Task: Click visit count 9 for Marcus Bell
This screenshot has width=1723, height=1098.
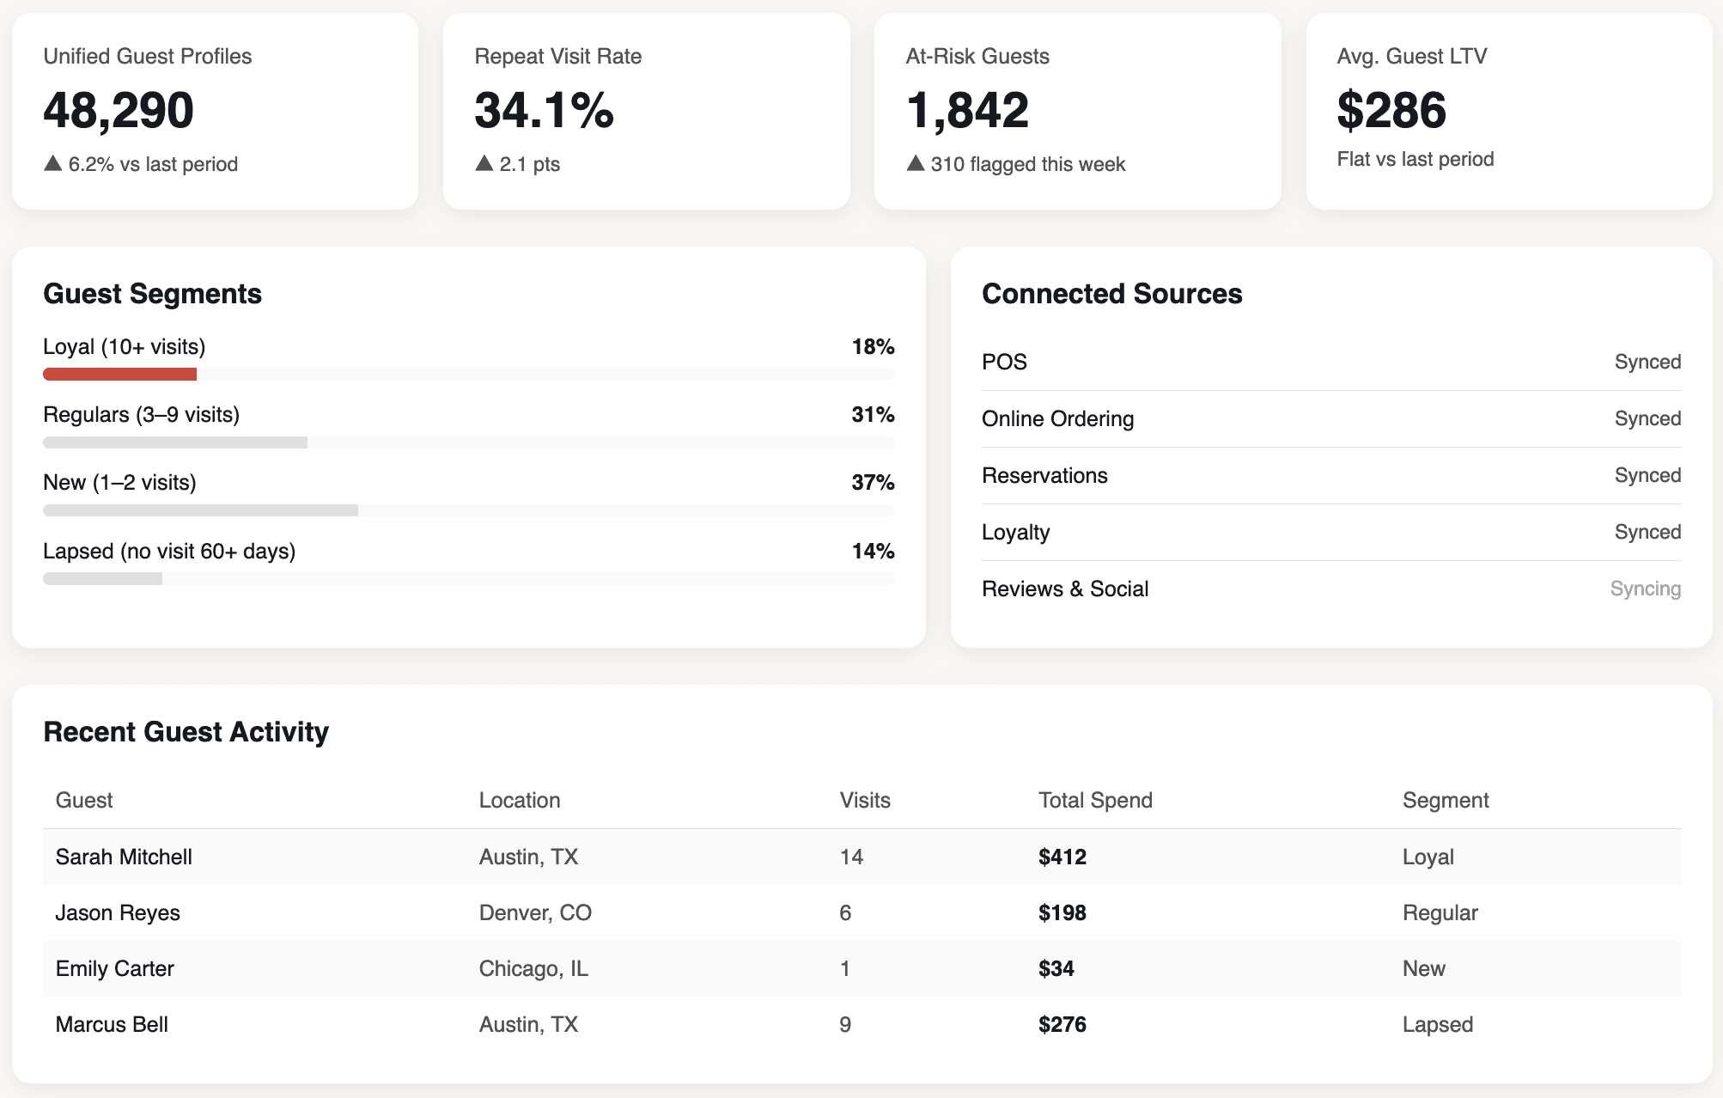Action: click(846, 1024)
